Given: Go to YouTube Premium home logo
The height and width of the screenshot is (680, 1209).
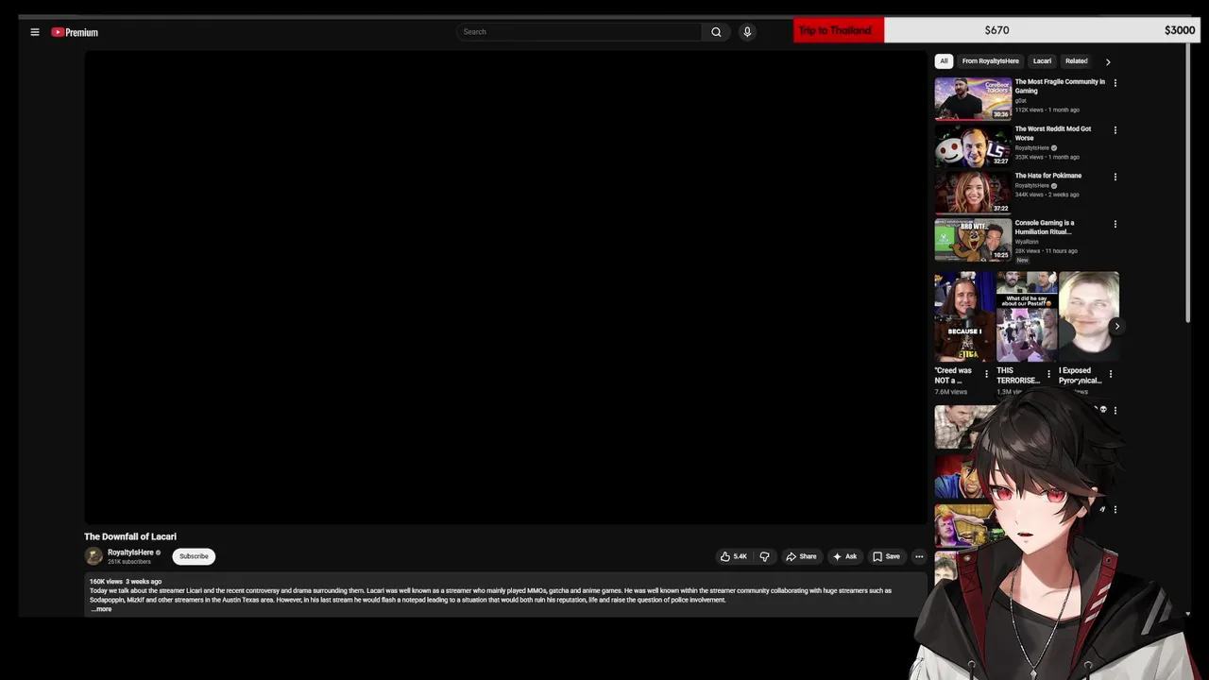Looking at the screenshot, I should (75, 32).
